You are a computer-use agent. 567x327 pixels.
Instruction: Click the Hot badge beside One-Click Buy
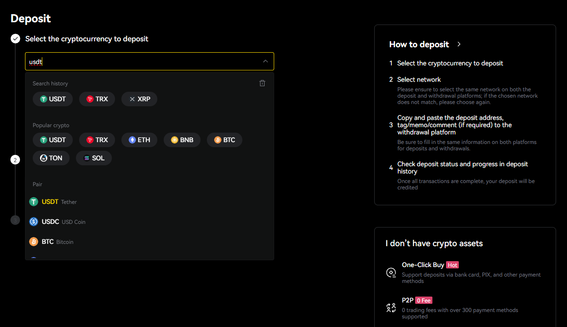click(x=452, y=265)
